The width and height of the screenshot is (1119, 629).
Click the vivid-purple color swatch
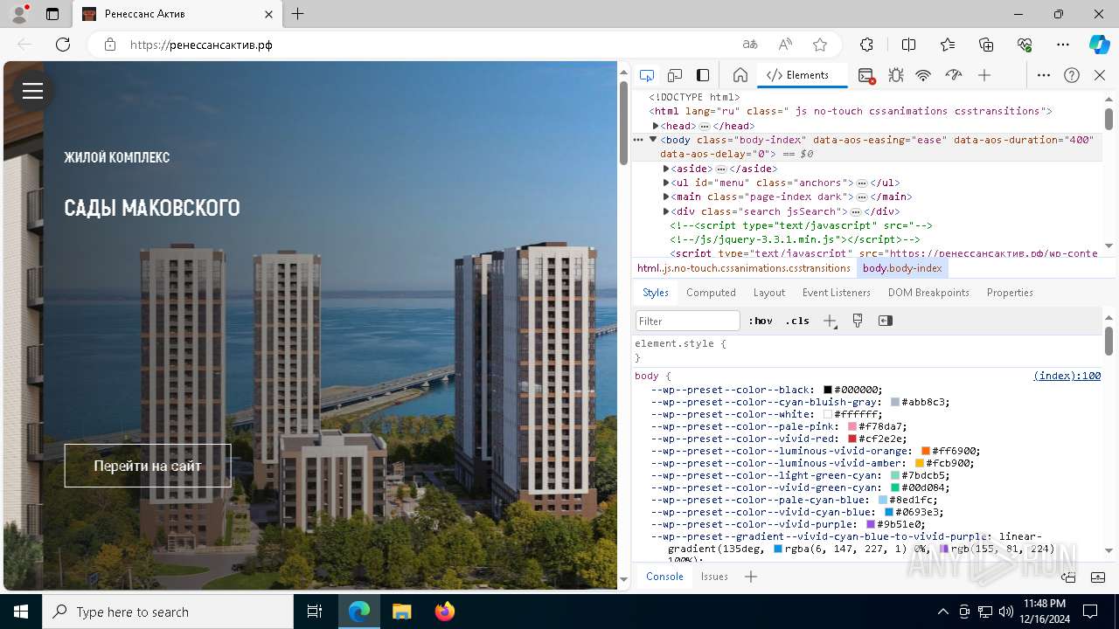click(x=871, y=524)
